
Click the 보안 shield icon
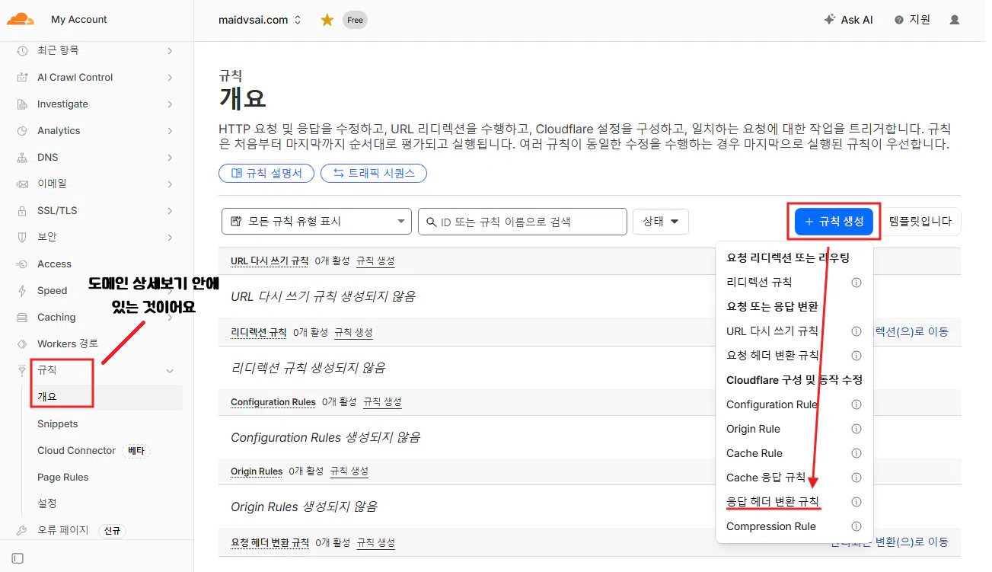click(22, 237)
